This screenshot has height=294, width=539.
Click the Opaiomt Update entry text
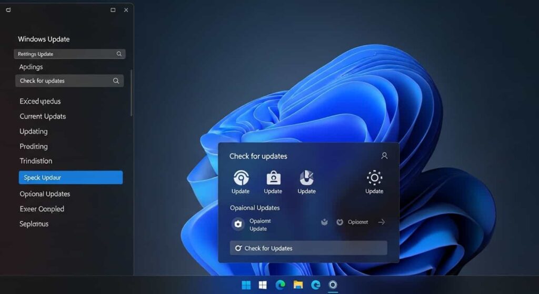coord(260,225)
